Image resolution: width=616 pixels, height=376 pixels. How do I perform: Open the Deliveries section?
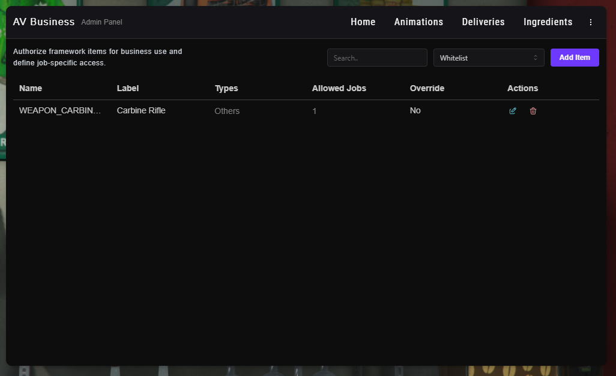pyautogui.click(x=483, y=22)
